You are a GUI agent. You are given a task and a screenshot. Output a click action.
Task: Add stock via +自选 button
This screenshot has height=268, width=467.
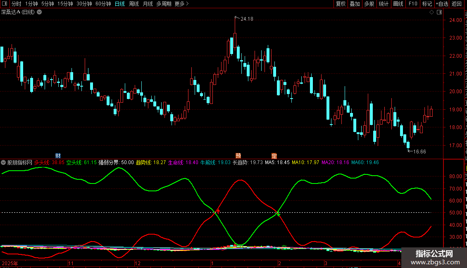click(442, 4)
